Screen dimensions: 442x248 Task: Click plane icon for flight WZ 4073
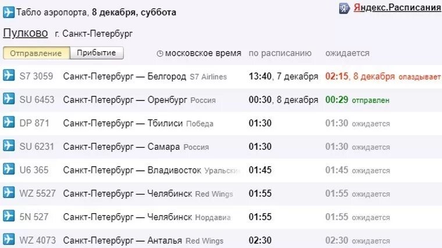click(9, 239)
